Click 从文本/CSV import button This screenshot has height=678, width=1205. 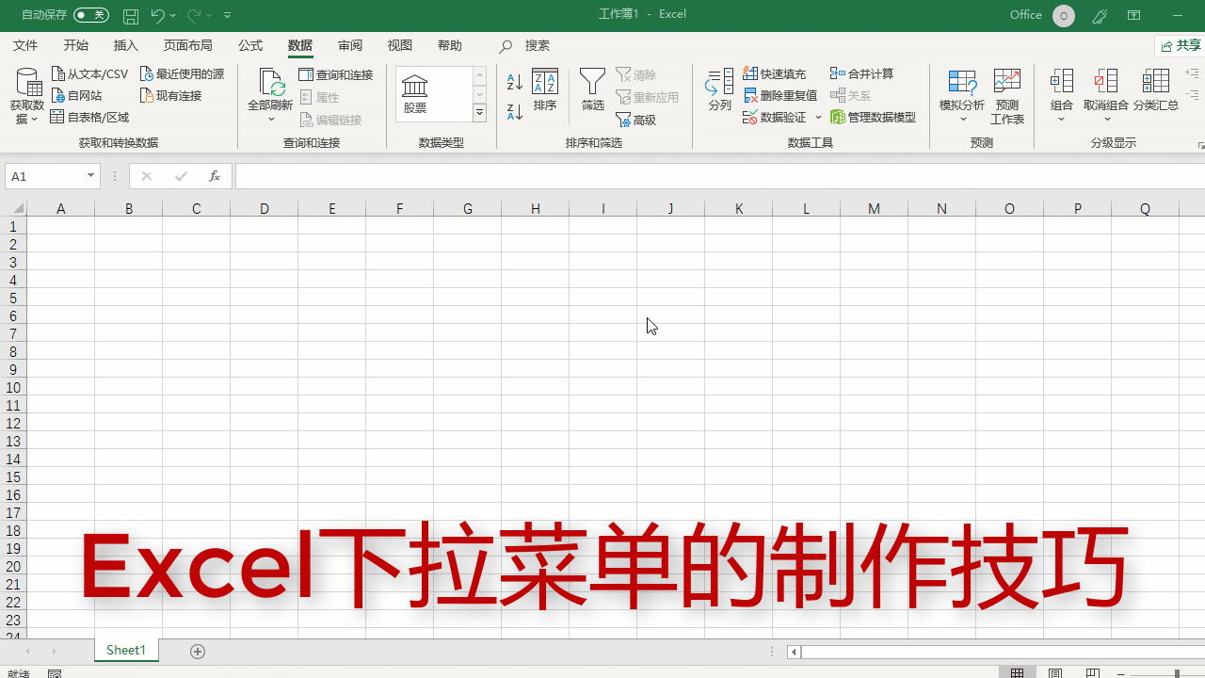point(89,73)
